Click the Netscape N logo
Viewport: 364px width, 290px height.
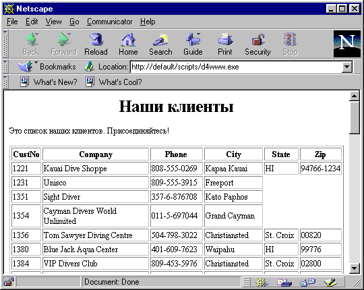tap(347, 44)
